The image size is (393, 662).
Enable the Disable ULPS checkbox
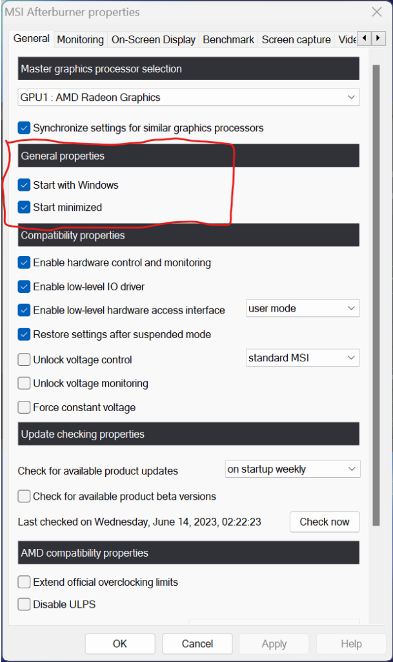(x=24, y=604)
